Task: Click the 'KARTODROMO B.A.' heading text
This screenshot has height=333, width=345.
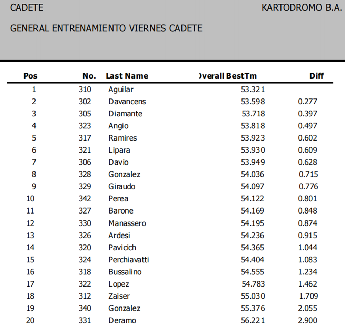Action: [x=302, y=8]
